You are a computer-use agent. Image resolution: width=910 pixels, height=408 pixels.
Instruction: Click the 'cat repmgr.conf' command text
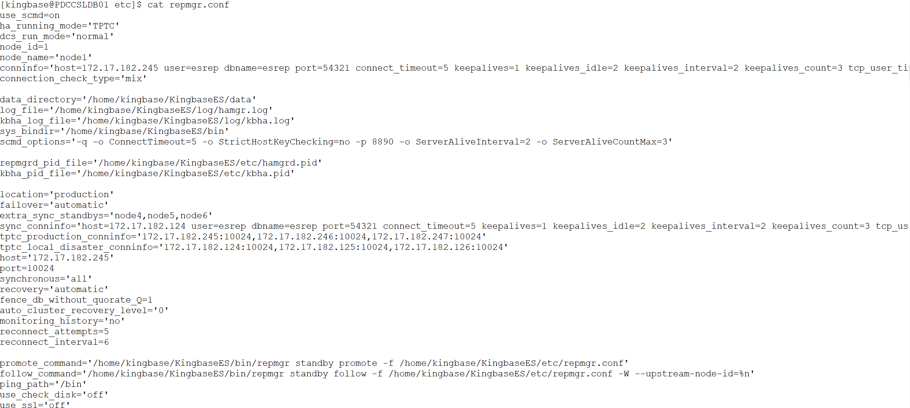188,5
